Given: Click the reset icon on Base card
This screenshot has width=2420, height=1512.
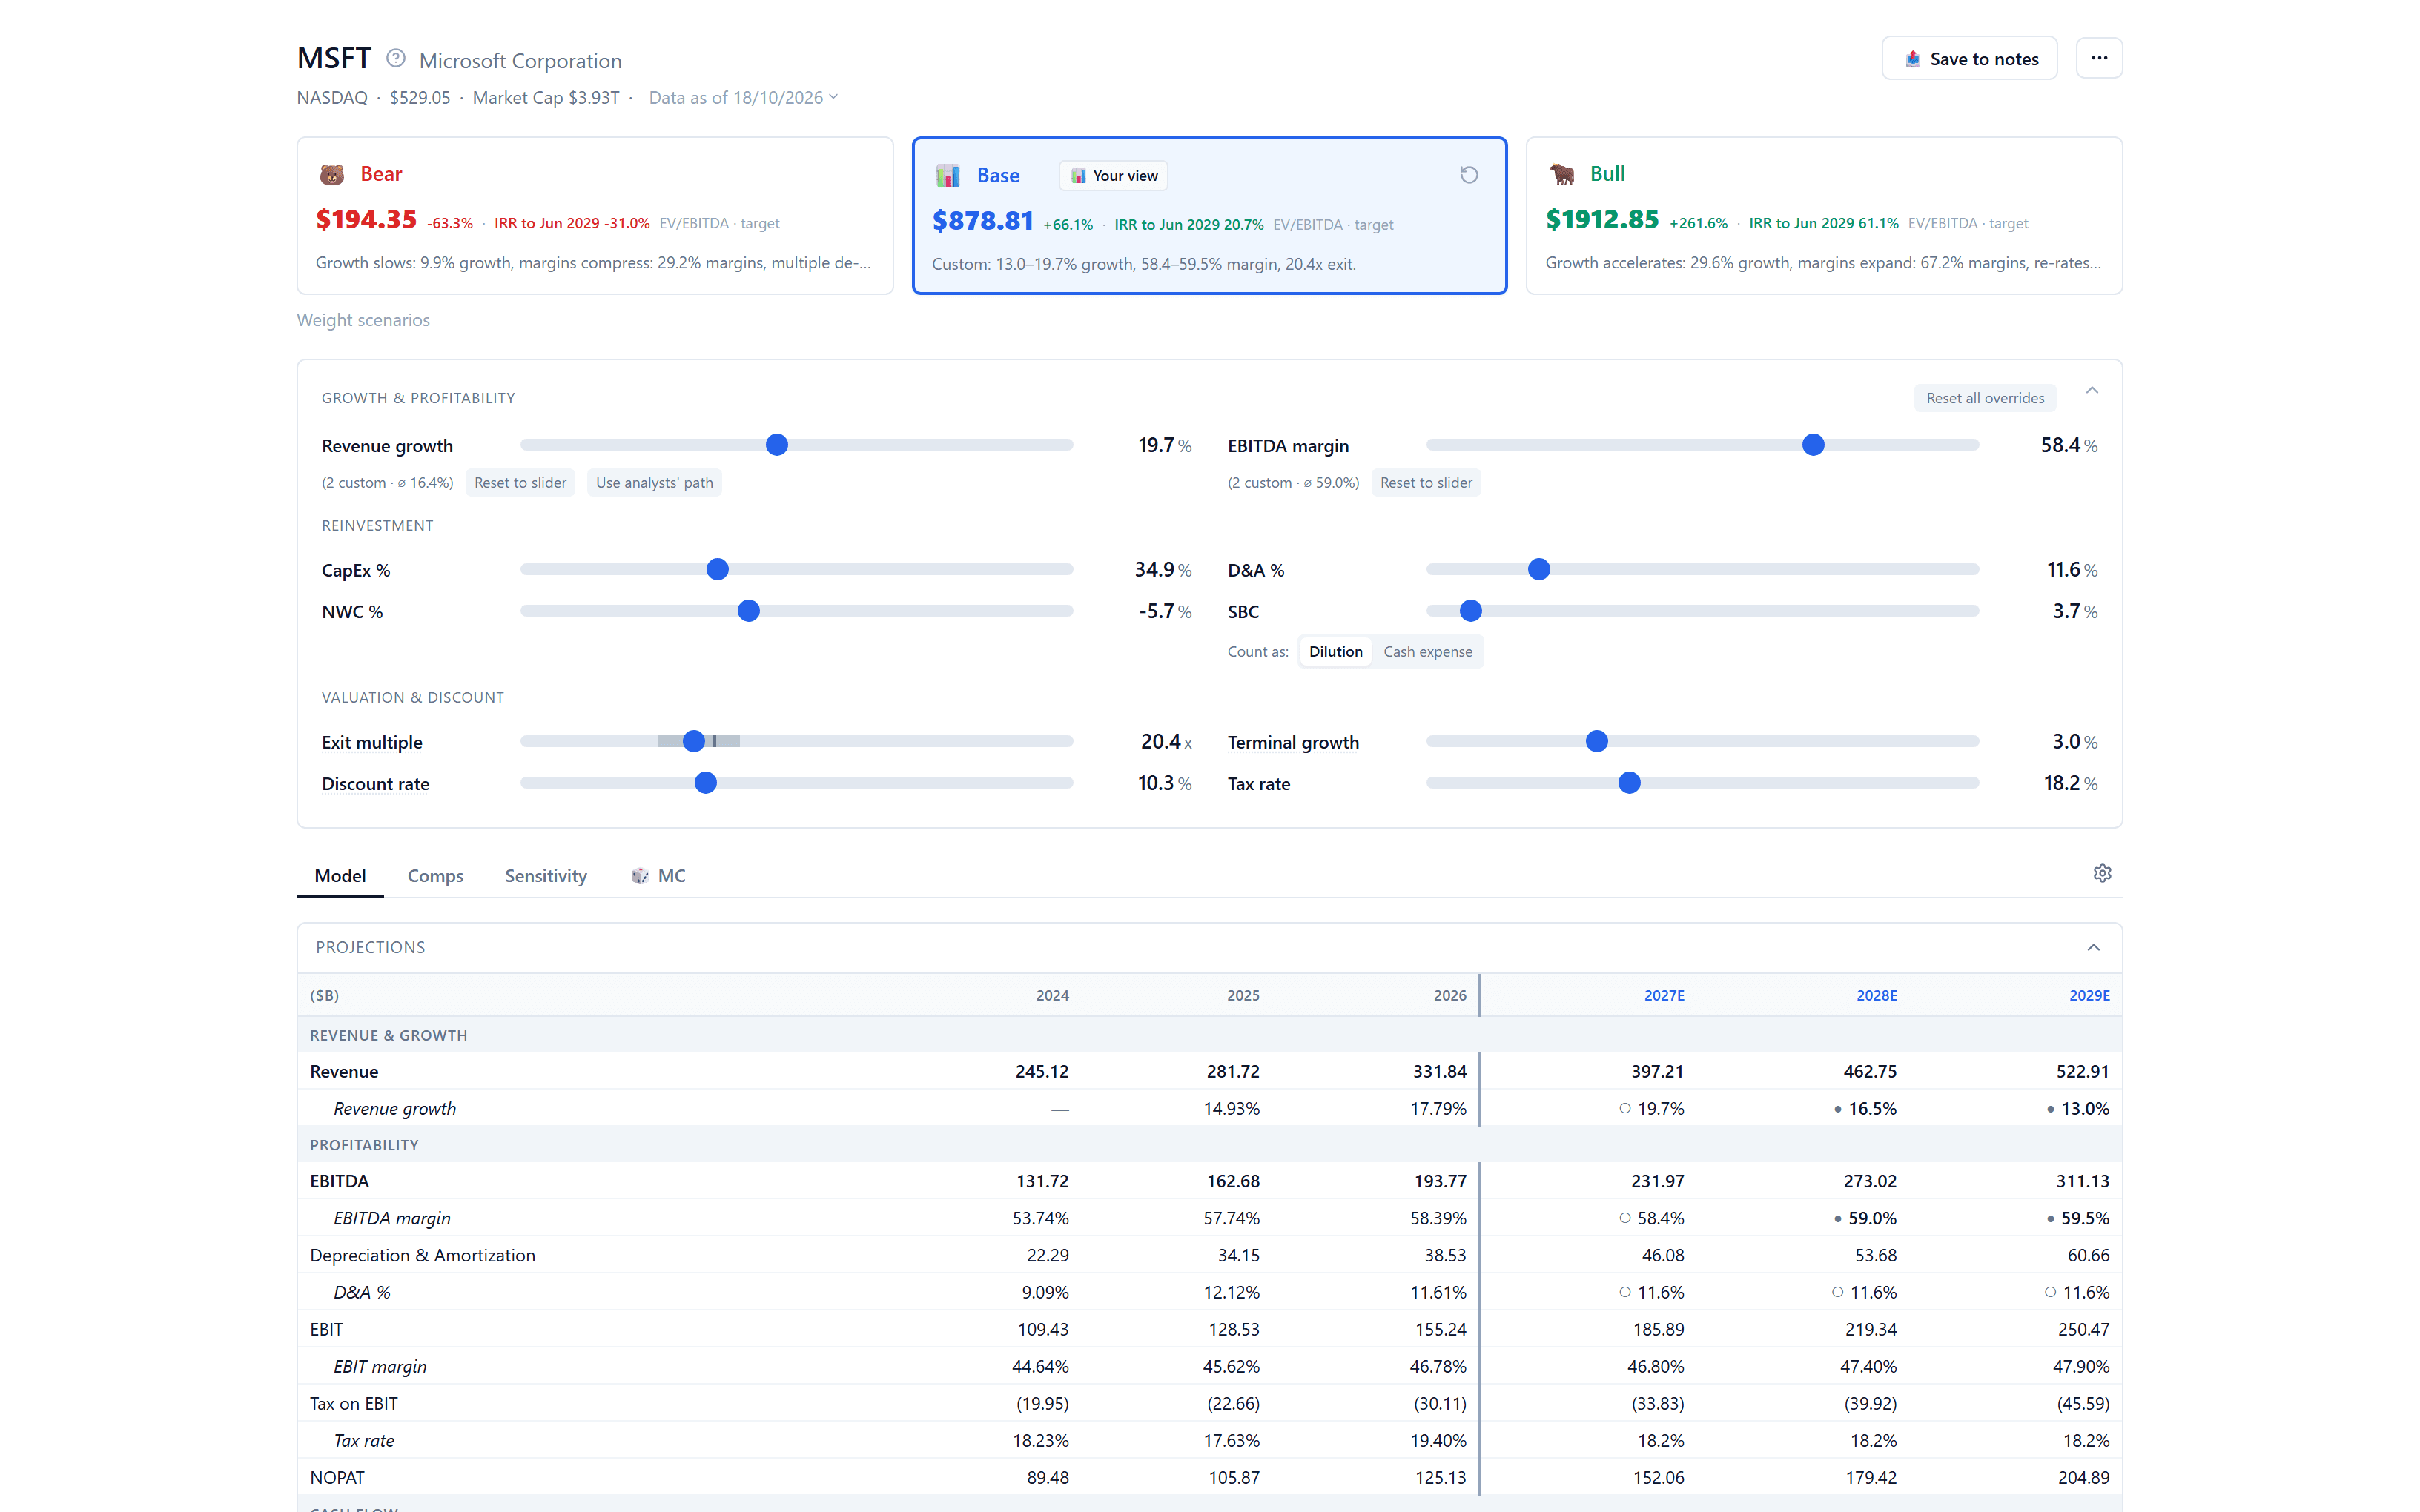Looking at the screenshot, I should tap(1469, 175).
